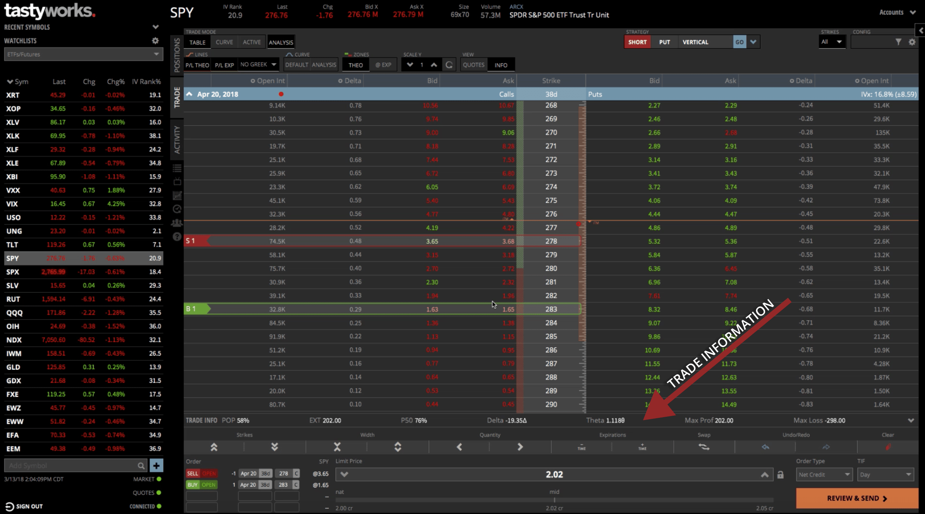Switch to TABLE trade mode

[197, 42]
